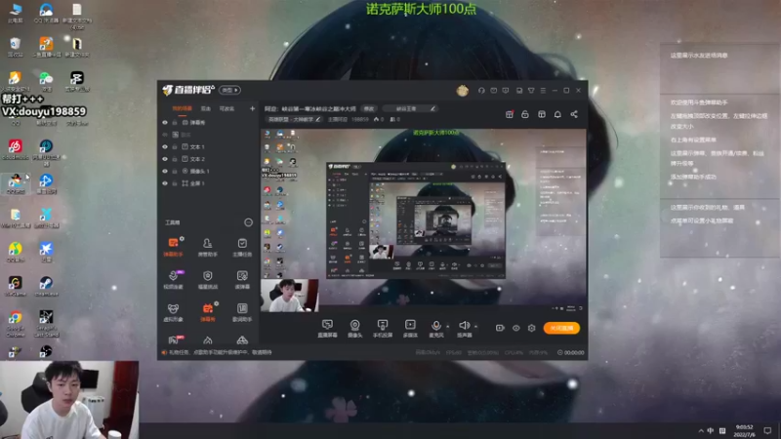Add 多媒体 media source
The image size is (781, 439).
point(410,328)
